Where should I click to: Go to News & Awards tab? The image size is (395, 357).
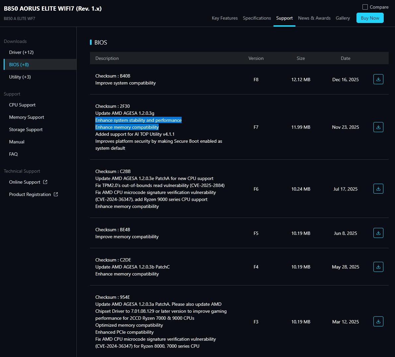[314, 18]
